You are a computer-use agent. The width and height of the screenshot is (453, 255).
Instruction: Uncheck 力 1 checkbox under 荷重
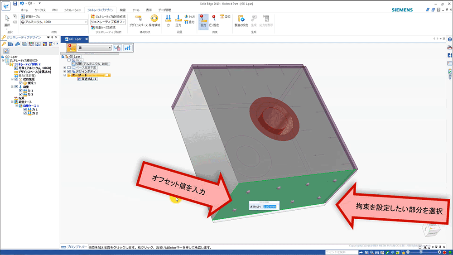click(20, 91)
